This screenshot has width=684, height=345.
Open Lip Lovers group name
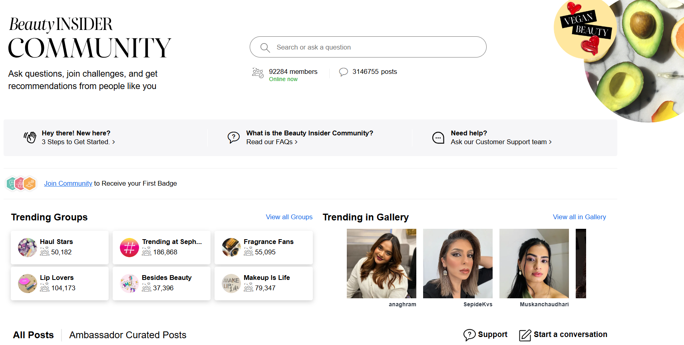point(57,278)
